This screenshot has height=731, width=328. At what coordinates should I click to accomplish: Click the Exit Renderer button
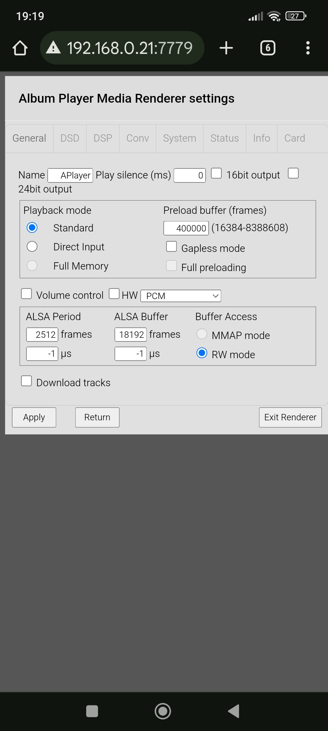tap(290, 417)
